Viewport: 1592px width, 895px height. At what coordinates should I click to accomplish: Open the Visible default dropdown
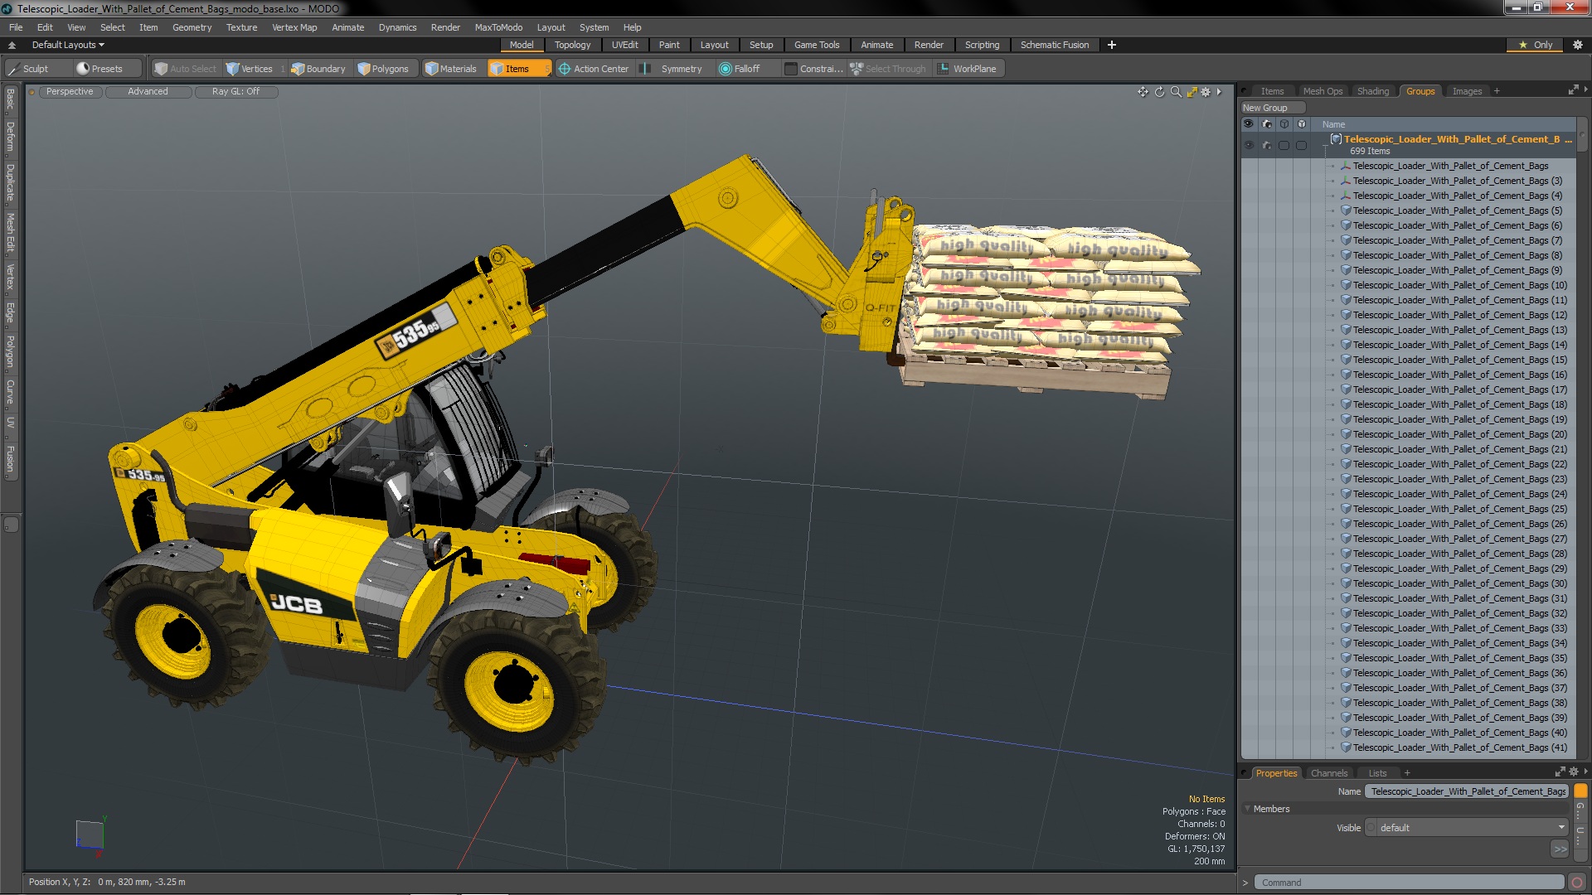(x=1472, y=828)
